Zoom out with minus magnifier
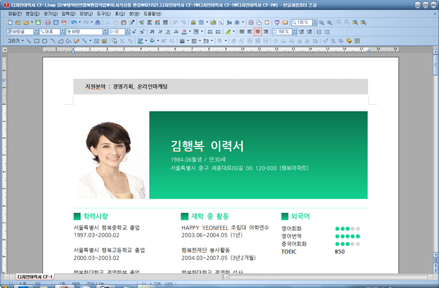The height and width of the screenshot is (288, 439). (322, 23)
